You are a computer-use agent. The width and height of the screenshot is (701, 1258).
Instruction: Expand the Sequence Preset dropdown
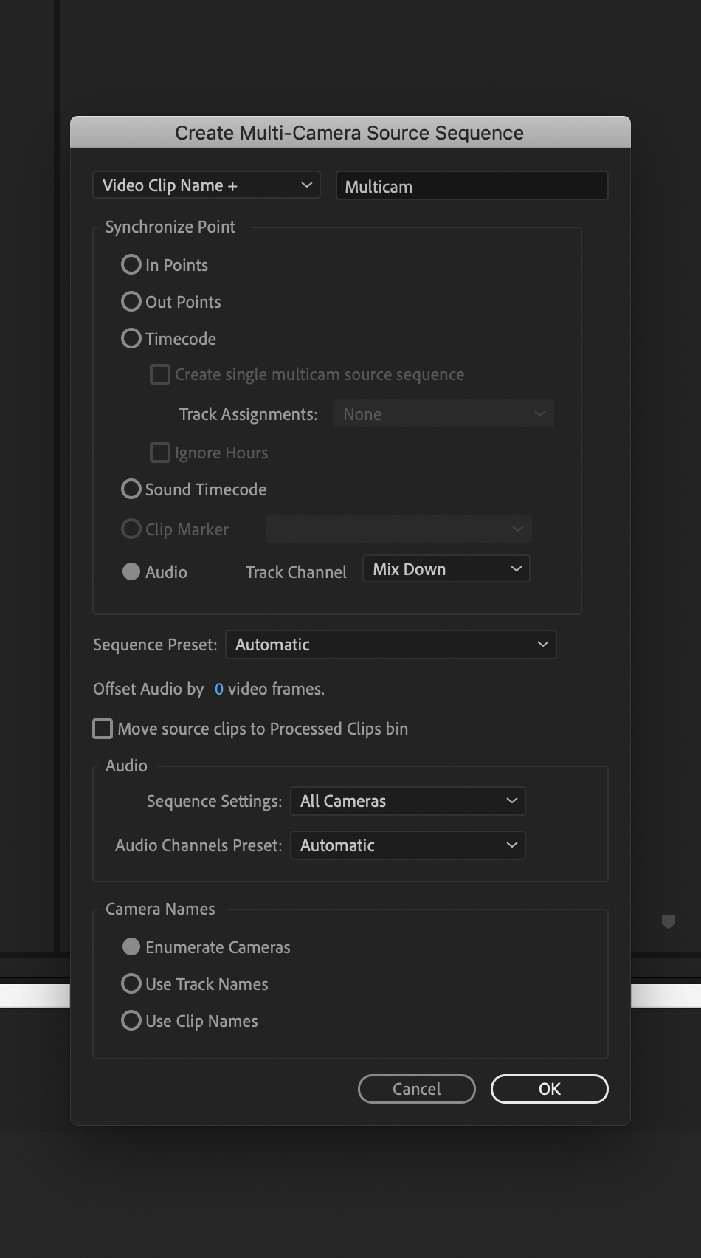tap(390, 645)
